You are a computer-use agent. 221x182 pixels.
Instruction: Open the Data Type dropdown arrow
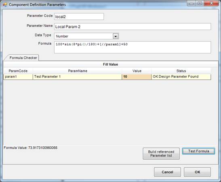116,36
